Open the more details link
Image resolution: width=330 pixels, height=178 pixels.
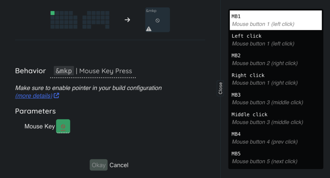[34, 96]
